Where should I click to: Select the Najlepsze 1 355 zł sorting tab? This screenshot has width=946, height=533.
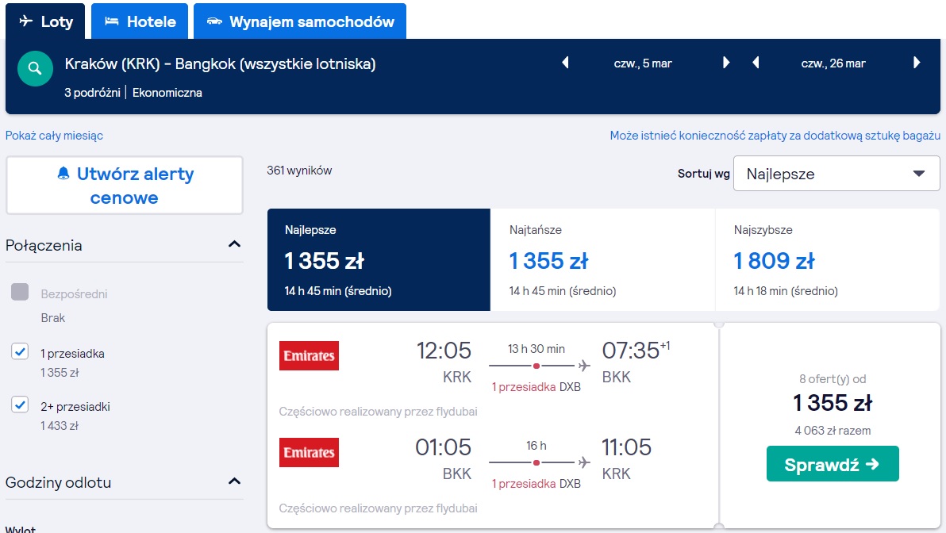click(379, 260)
